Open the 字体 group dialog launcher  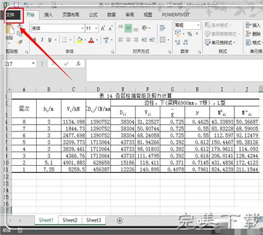click(113, 52)
